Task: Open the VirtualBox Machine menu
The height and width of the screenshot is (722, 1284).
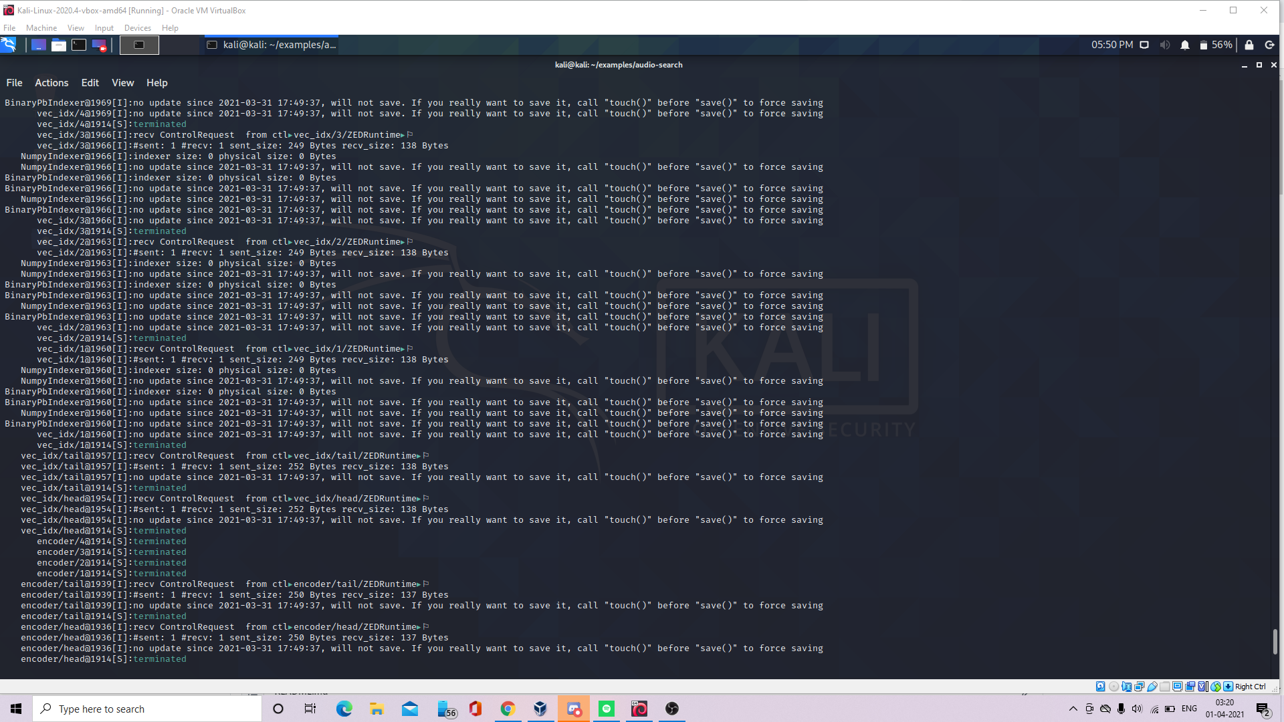Action: 41,28
